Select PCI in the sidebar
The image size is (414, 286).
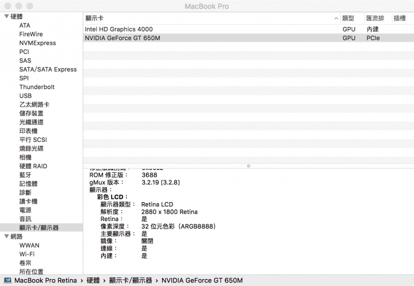24,52
